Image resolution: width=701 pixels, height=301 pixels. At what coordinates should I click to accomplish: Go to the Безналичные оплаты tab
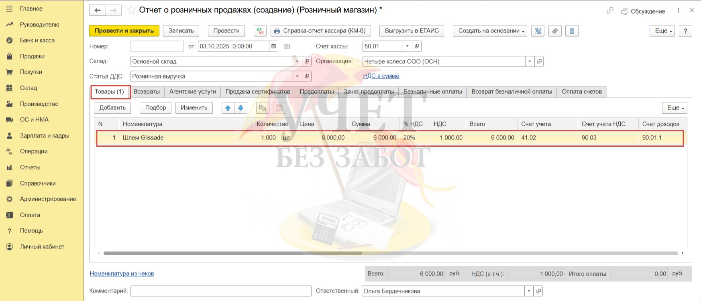(433, 92)
